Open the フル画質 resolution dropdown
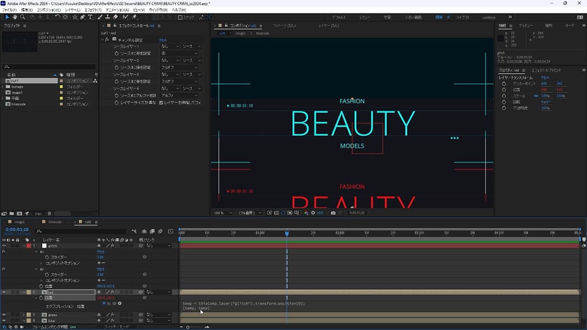587x330 pixels. 250,213
